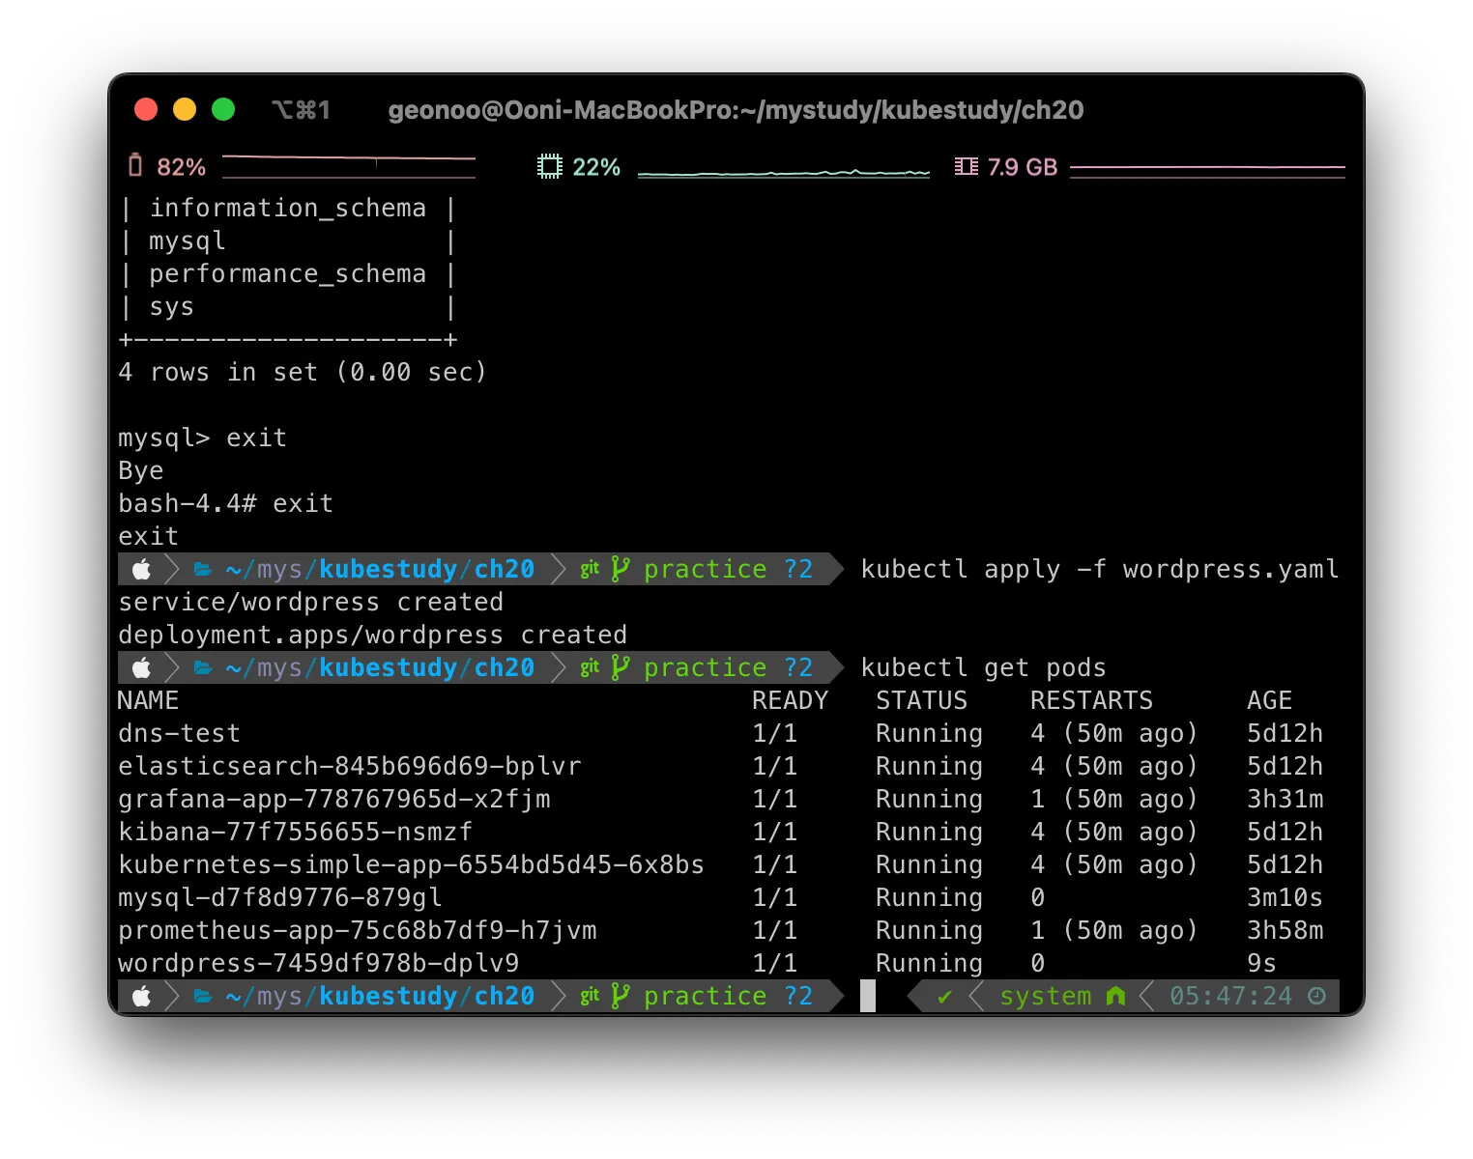The width and height of the screenshot is (1473, 1159).
Task: Click the 3m10s age value
Action: 1285,898
